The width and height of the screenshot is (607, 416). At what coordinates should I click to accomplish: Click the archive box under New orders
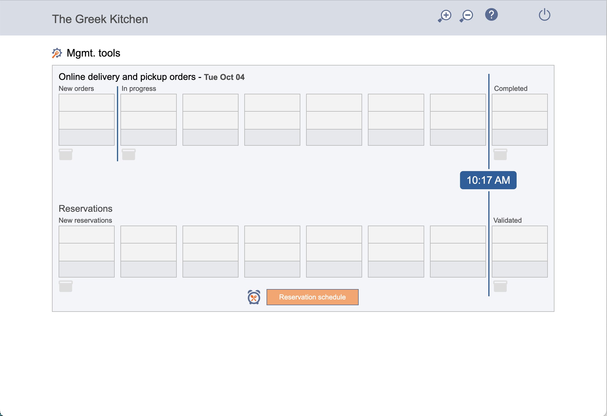click(66, 154)
